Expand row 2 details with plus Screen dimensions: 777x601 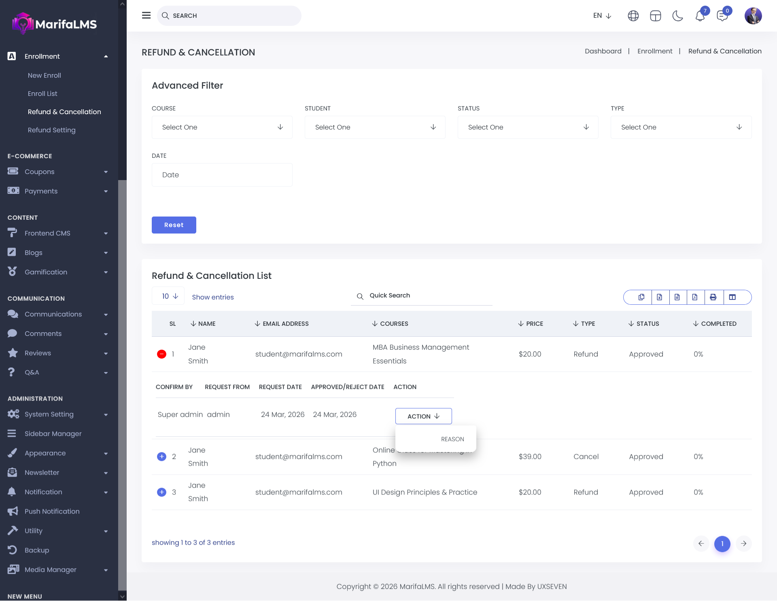[x=161, y=457]
